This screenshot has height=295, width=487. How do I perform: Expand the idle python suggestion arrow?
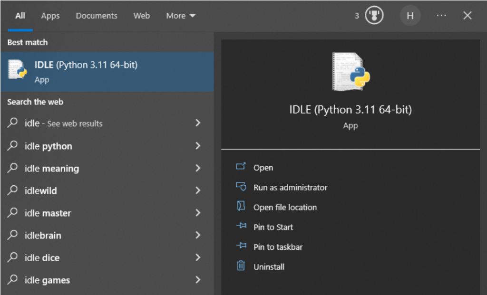pos(198,146)
